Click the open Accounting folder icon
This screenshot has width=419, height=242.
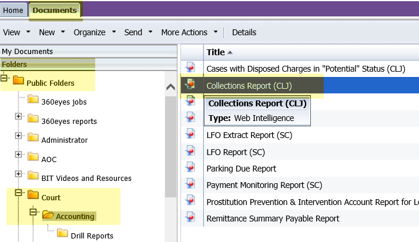coord(48,214)
